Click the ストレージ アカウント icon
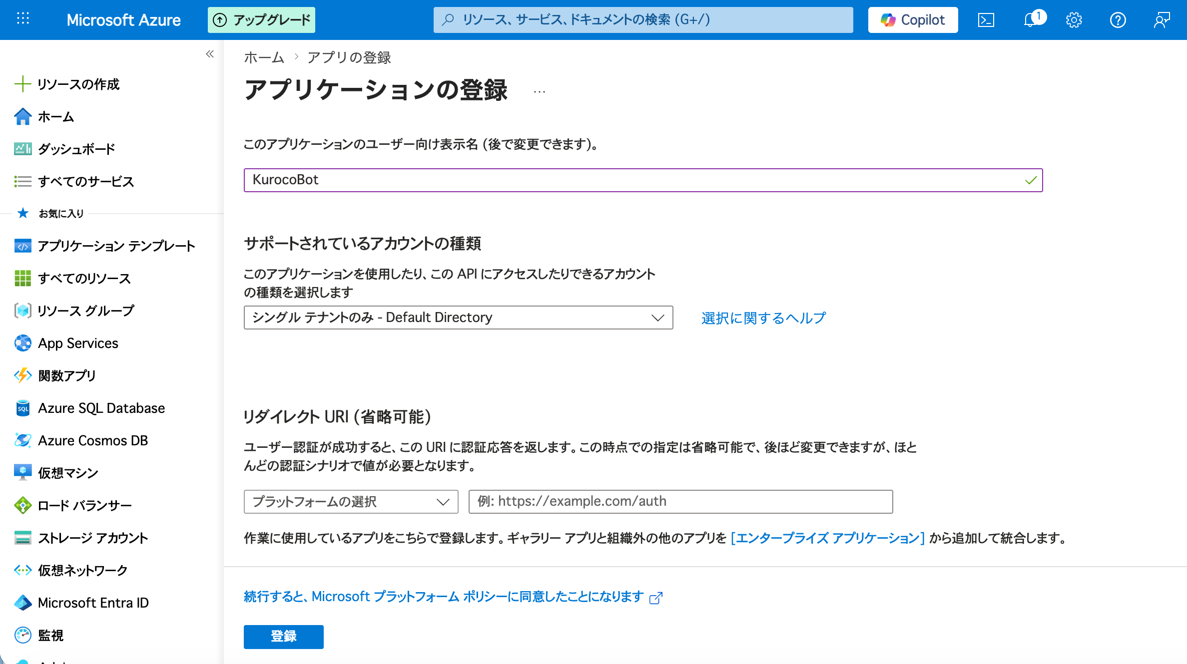Viewport: 1187px width, 664px height. pos(22,538)
